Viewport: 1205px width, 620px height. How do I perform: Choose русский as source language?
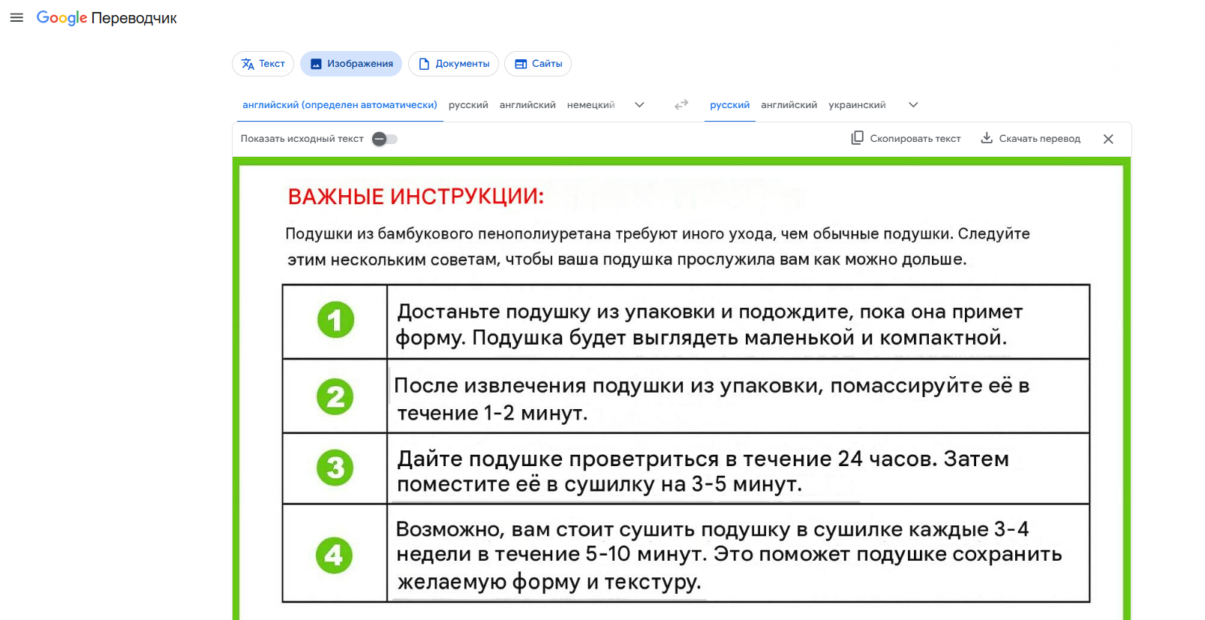[468, 105]
